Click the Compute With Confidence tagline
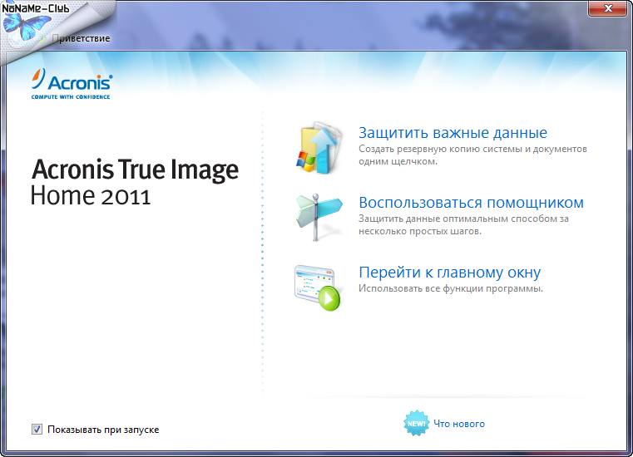 (71, 97)
